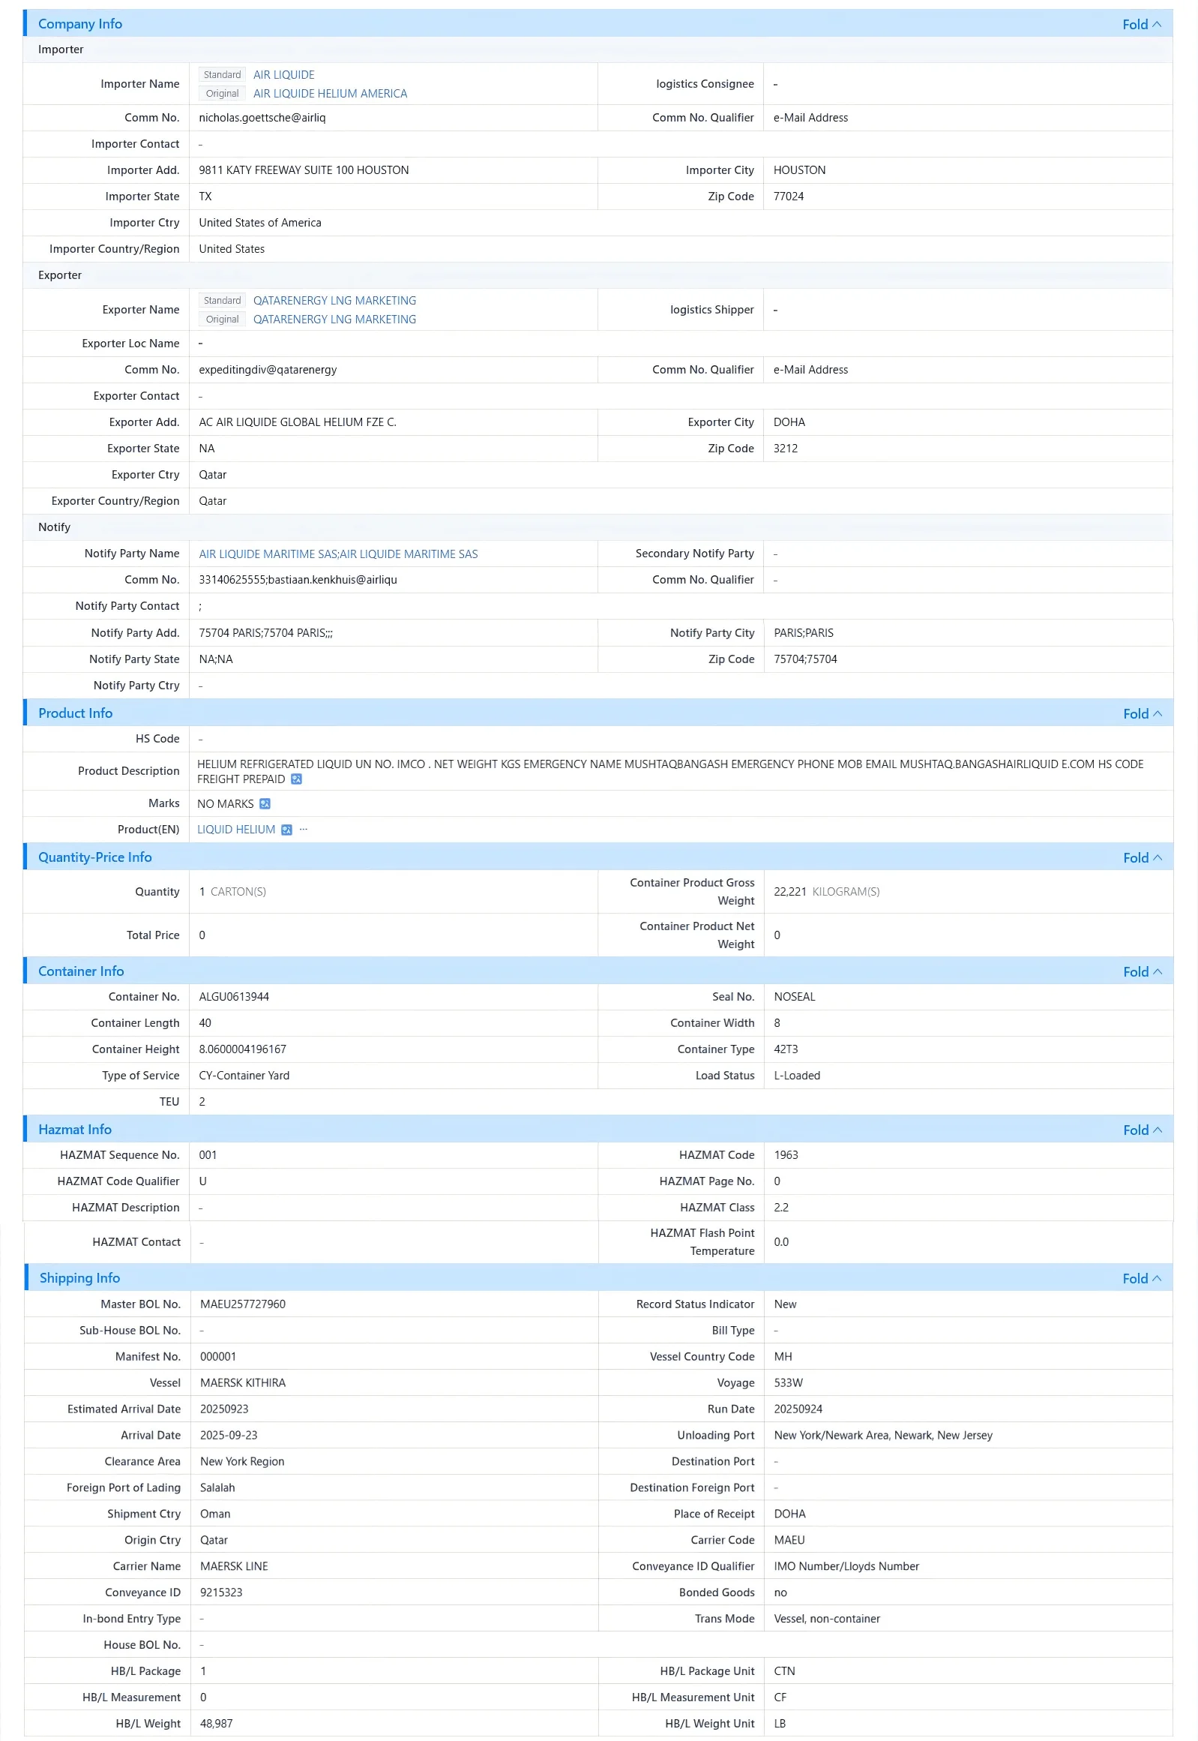Open AIR LIQUIDE MARITIME SAS notify party link
The height and width of the screenshot is (1741, 1198).
[x=339, y=554]
